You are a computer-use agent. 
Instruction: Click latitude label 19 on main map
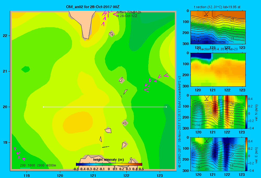click(x=5, y=142)
